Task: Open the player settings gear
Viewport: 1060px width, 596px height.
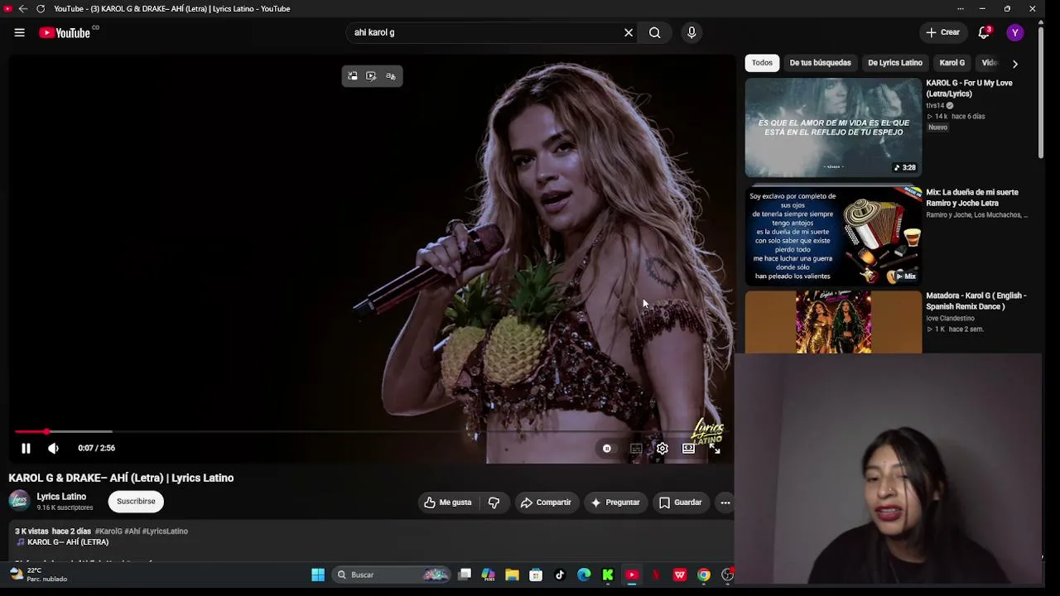Action: point(662,448)
